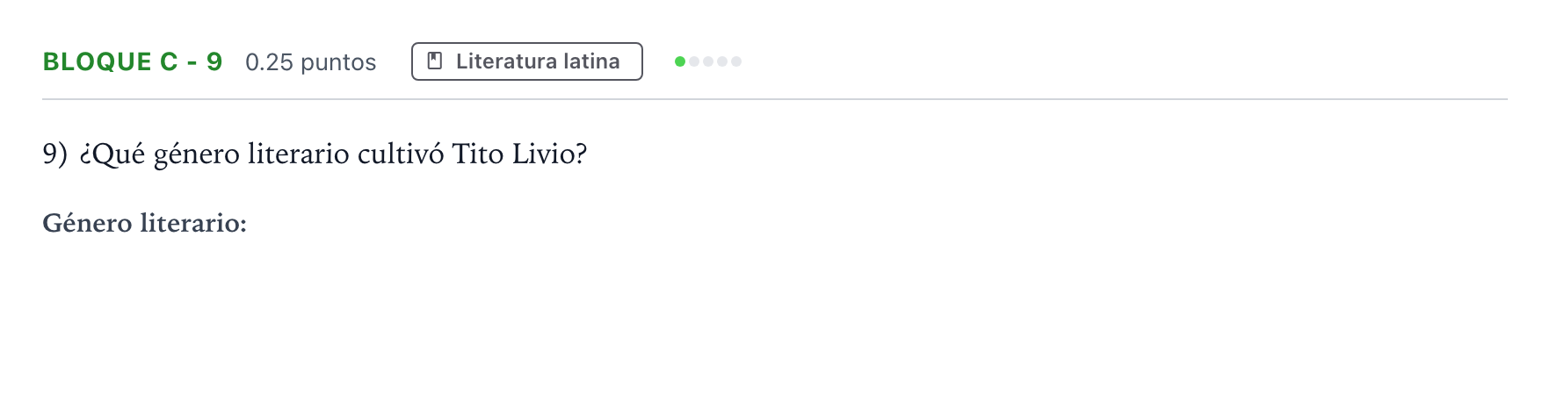Click the third middle difficulty dot

tap(708, 61)
